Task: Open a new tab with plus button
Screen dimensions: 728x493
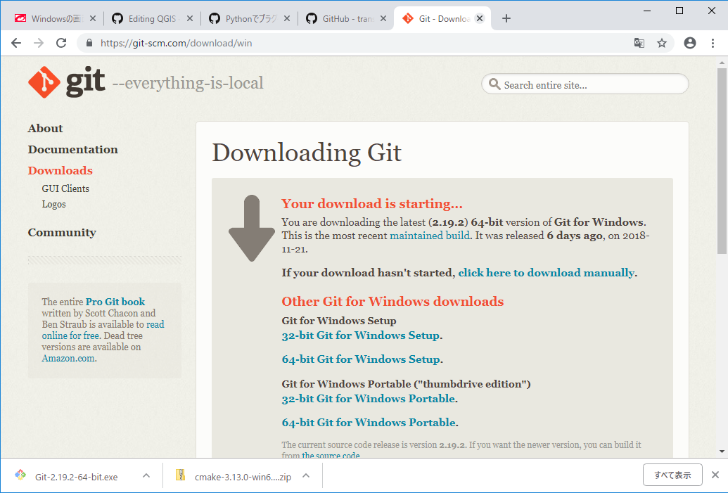Action: (x=506, y=19)
